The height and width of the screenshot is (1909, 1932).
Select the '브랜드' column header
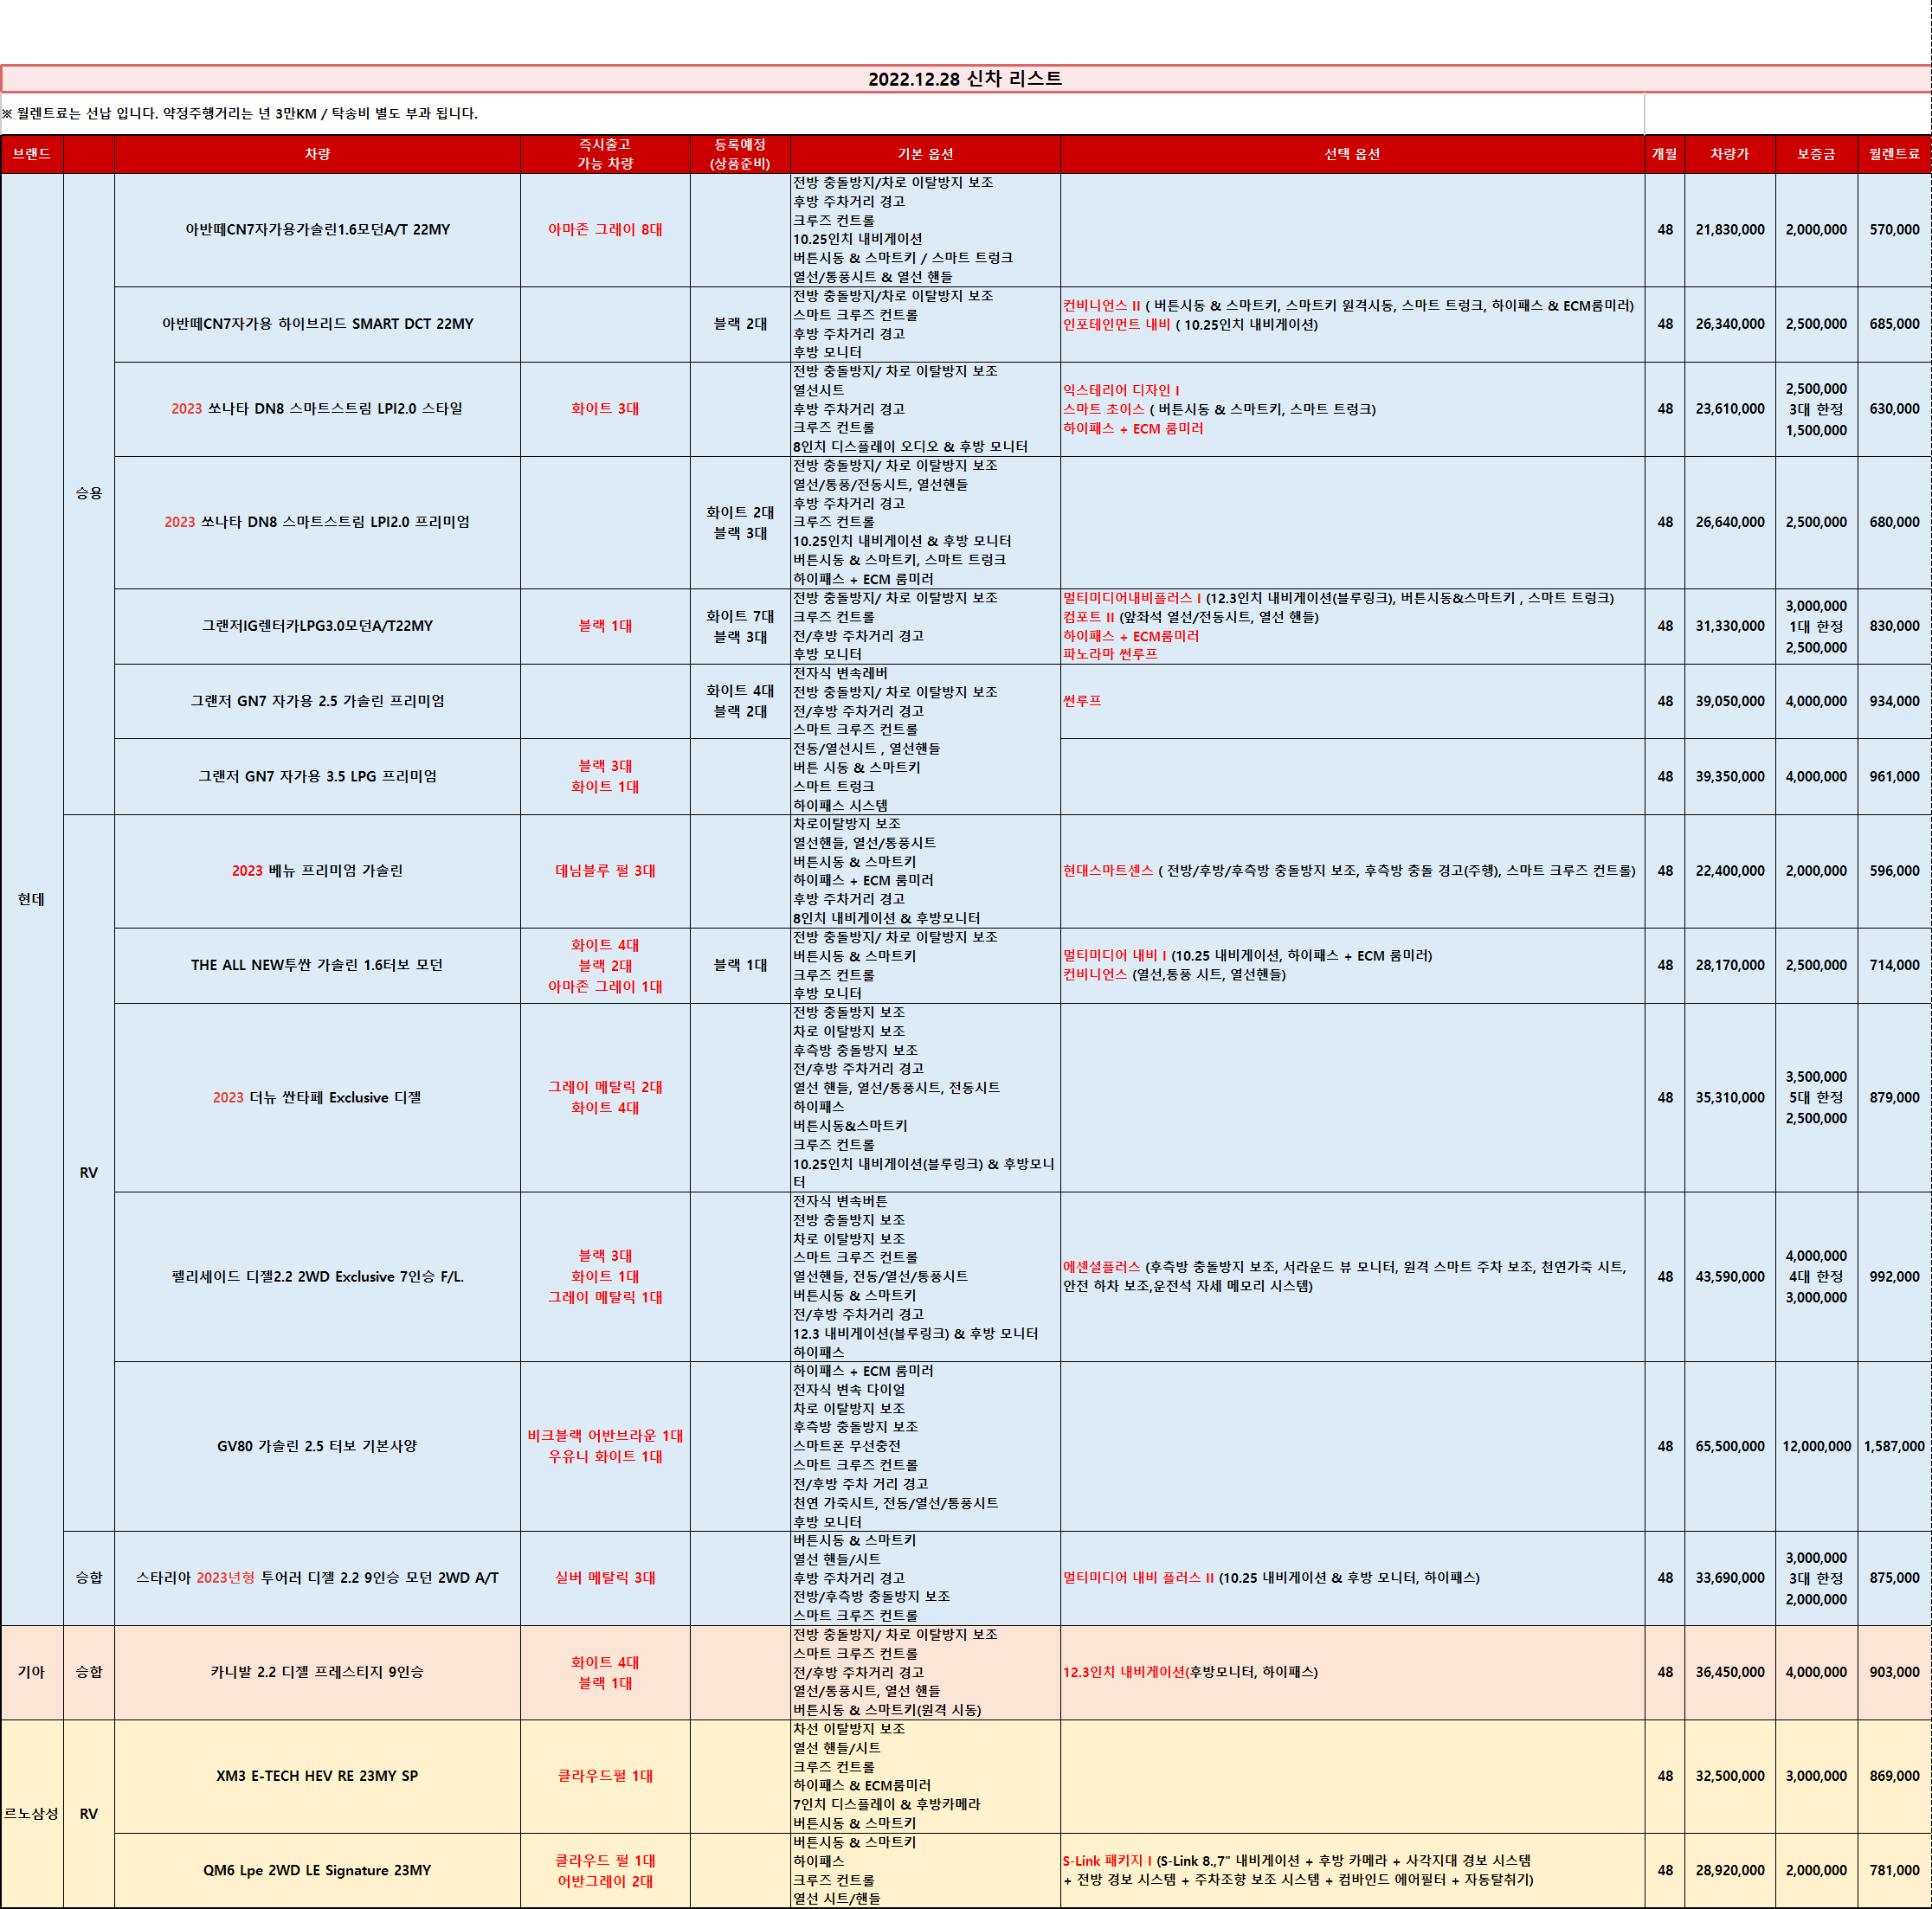[32, 154]
